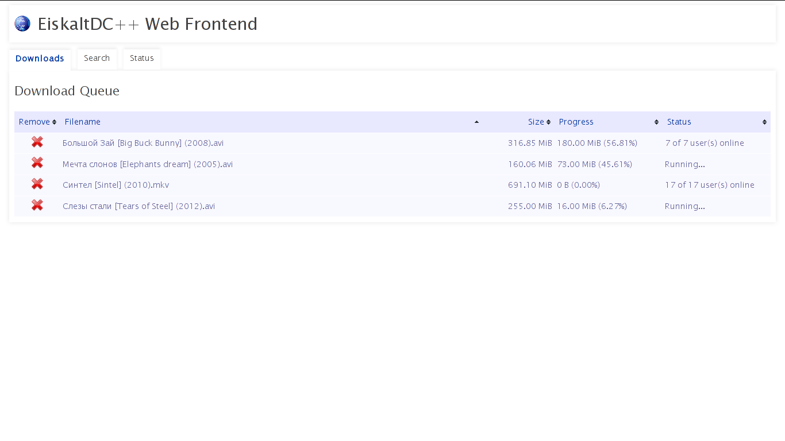Open the Status tab
The width and height of the screenshot is (785, 441).
click(142, 59)
